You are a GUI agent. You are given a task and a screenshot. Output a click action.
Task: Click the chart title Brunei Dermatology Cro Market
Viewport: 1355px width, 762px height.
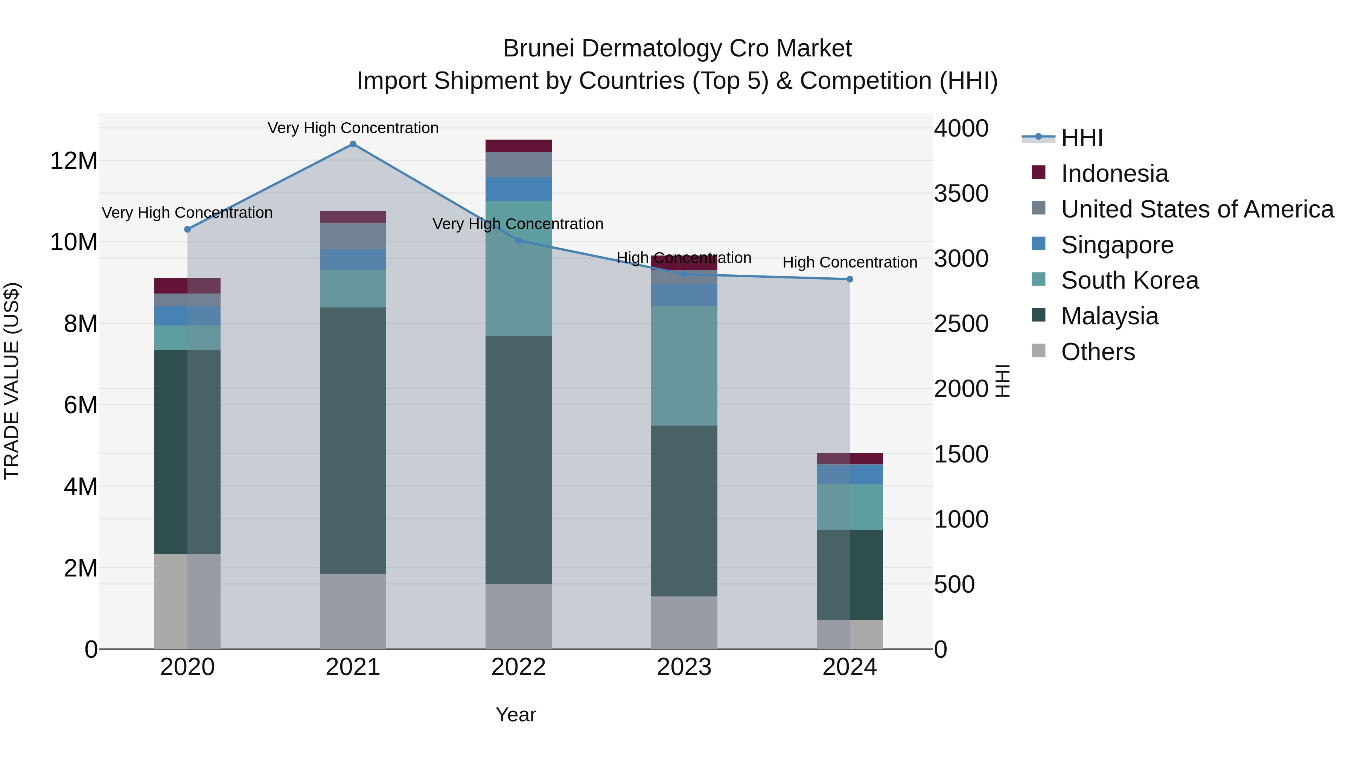[x=677, y=49]
